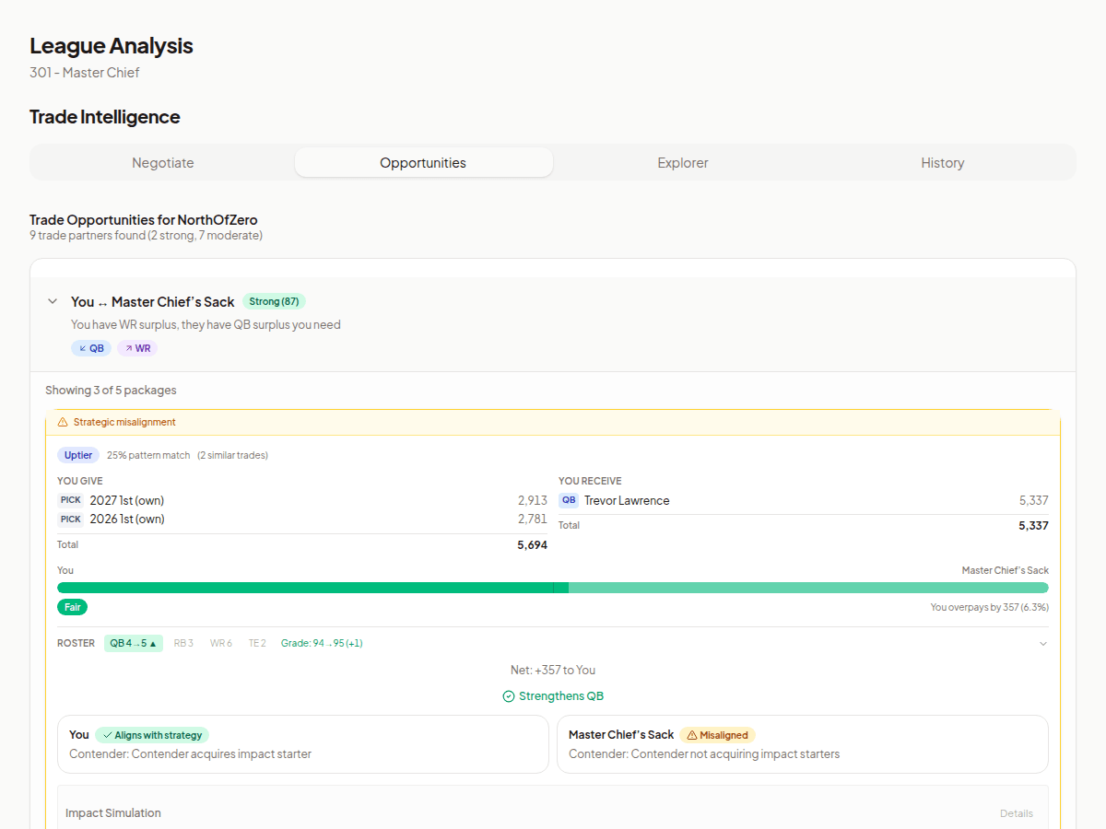Viewport: 1106px width, 829px height.
Task: Click the QB 4→5 roster indicator
Action: (133, 643)
